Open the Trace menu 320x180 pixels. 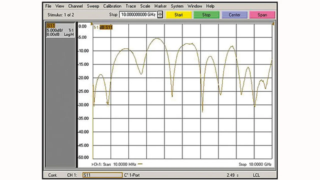[131, 6]
